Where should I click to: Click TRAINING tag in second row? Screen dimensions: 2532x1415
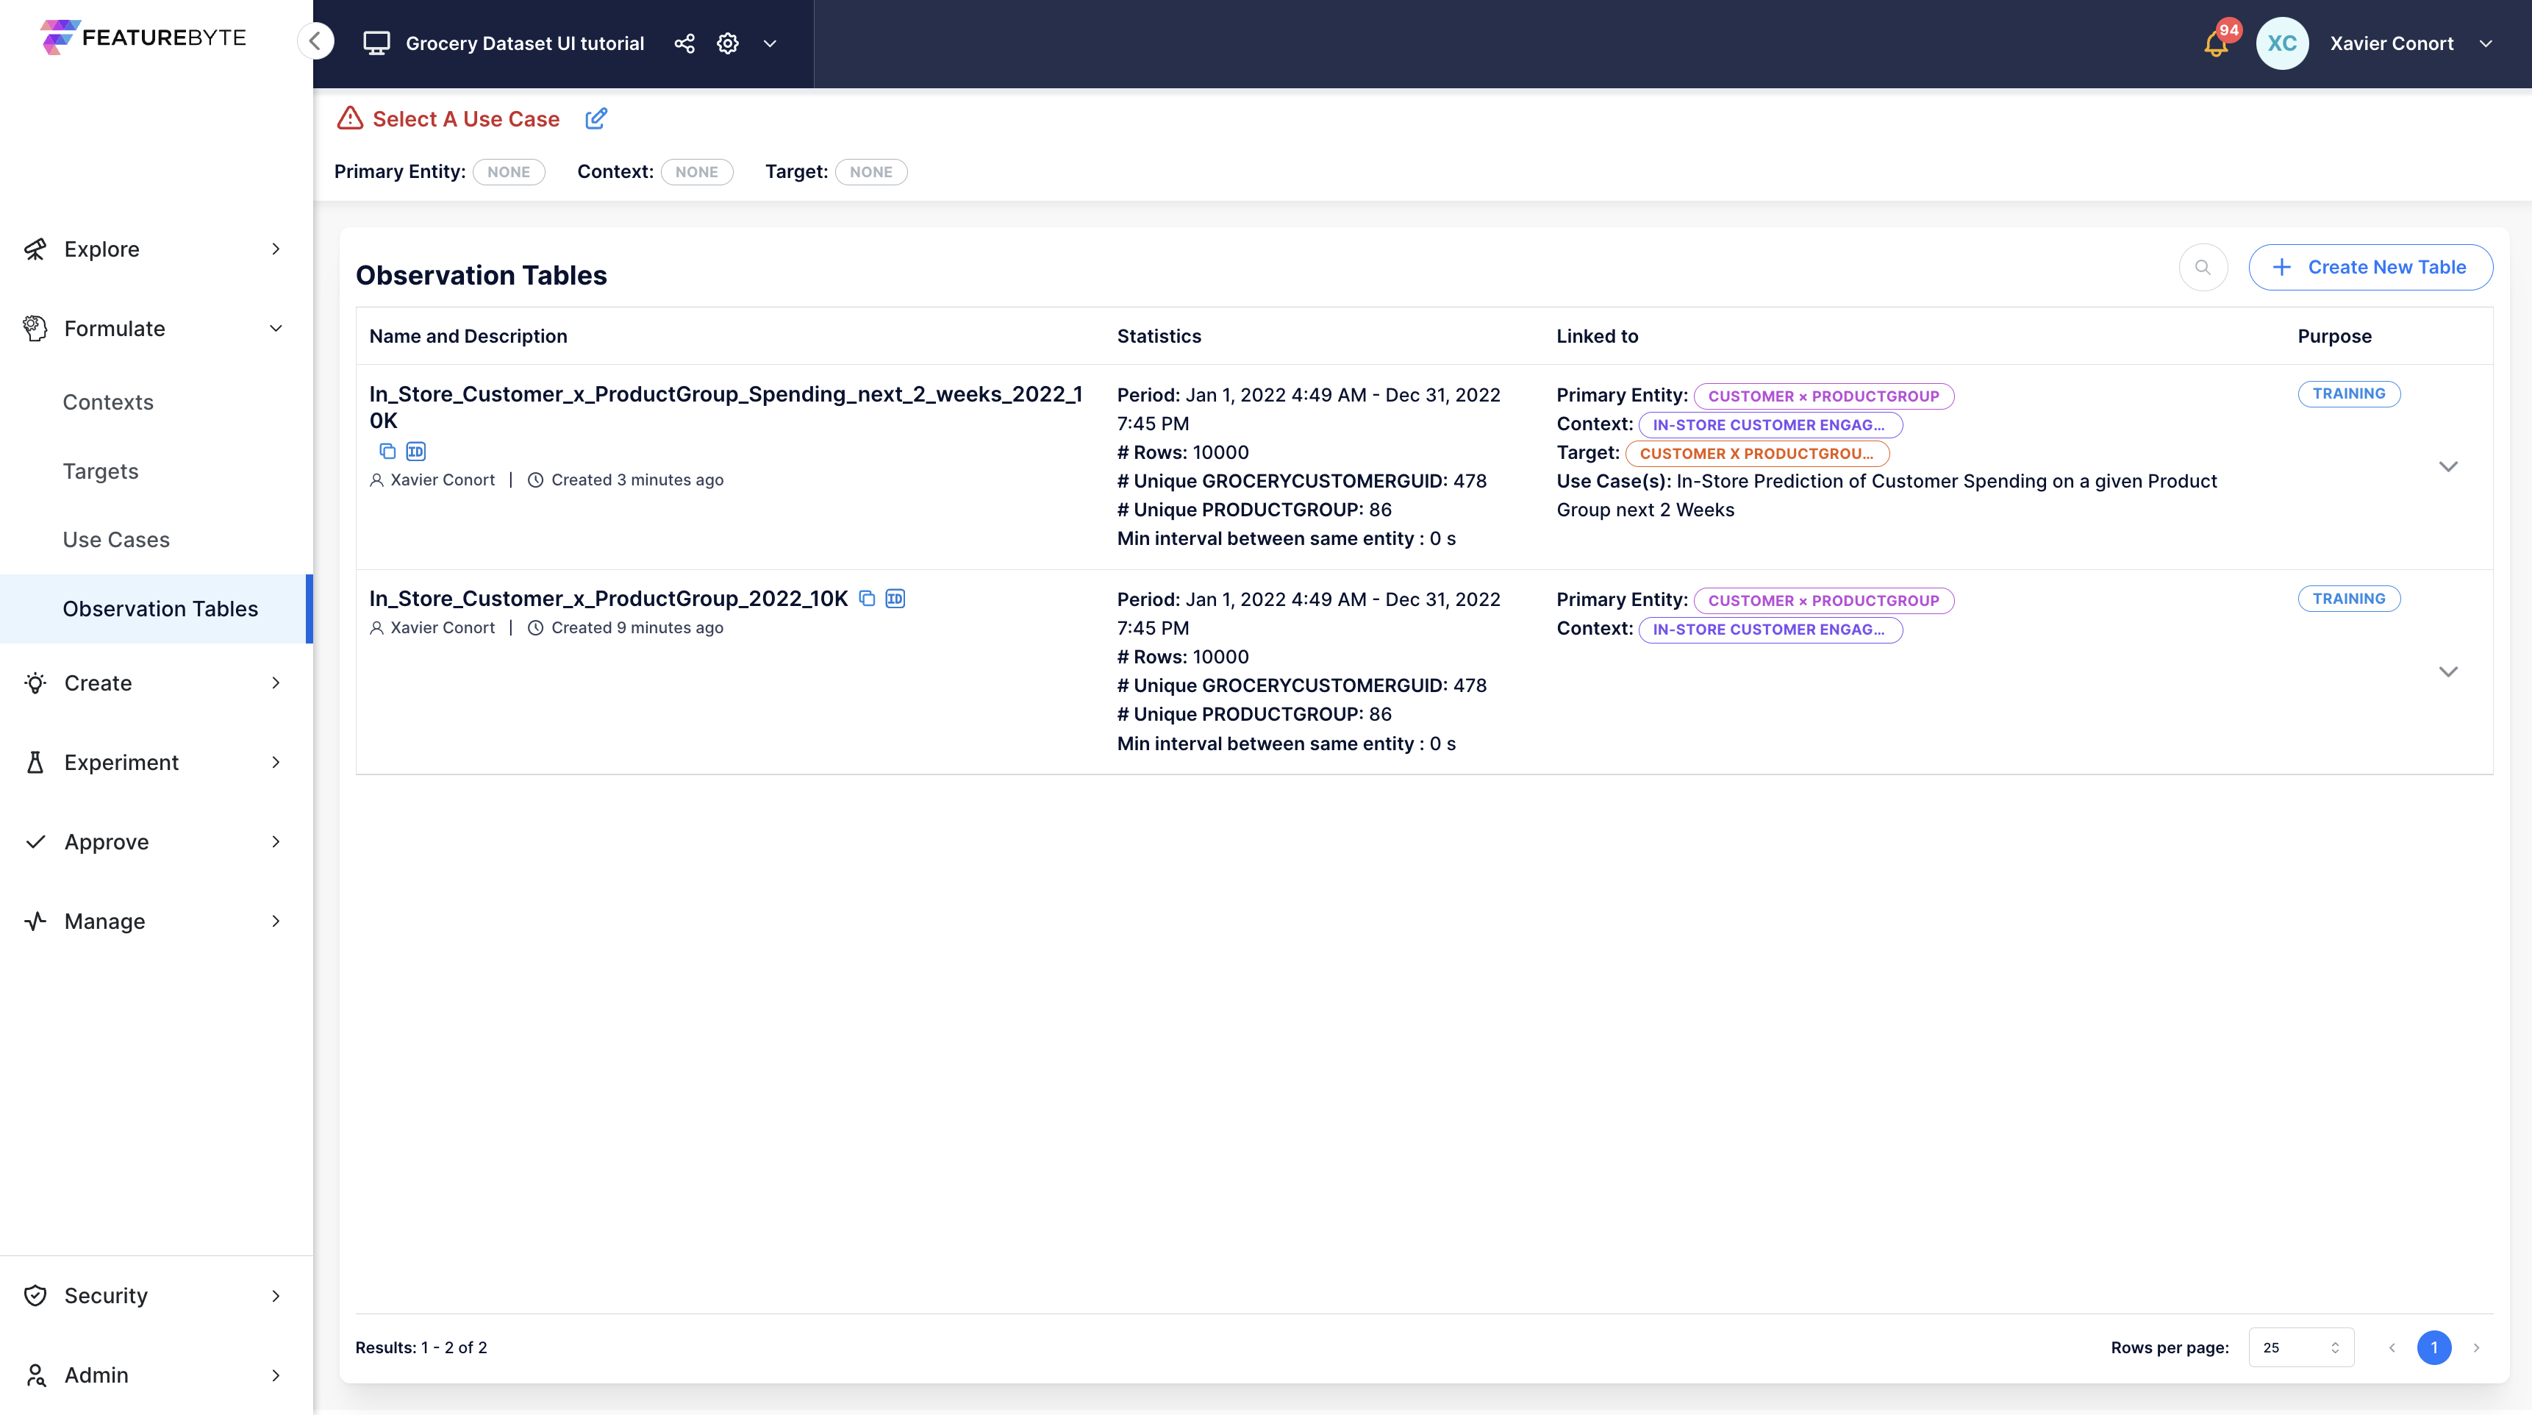(2348, 599)
